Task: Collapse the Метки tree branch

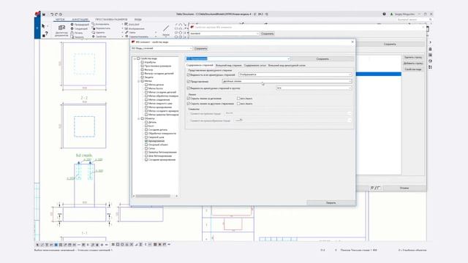Action: (x=138, y=81)
